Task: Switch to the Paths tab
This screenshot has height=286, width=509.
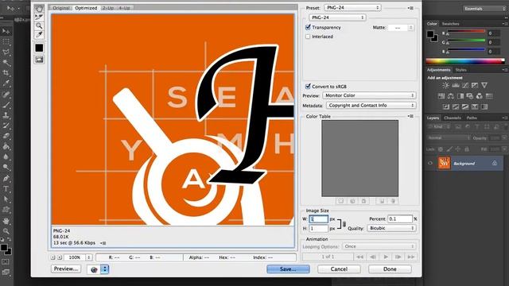Action: pos(472,118)
